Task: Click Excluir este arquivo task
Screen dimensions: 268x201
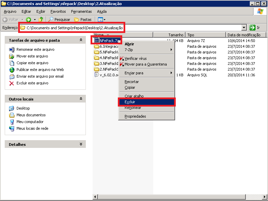Action: click(x=32, y=83)
